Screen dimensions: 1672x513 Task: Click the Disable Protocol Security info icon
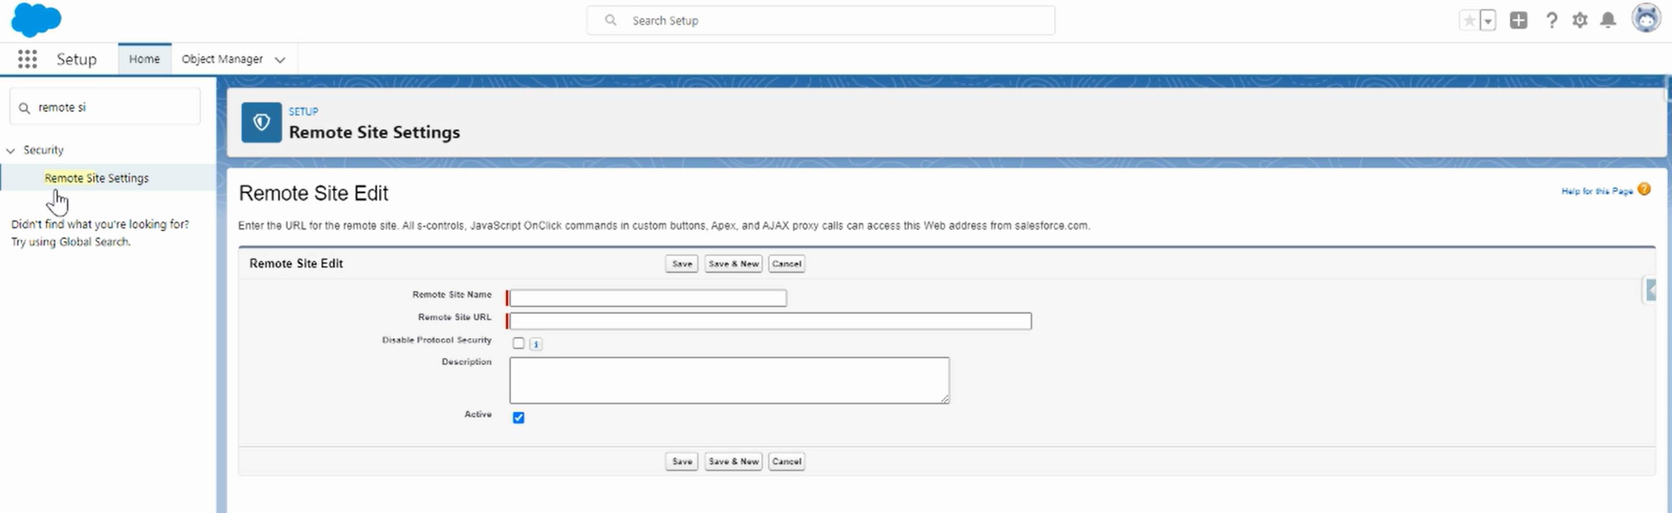[x=535, y=344]
